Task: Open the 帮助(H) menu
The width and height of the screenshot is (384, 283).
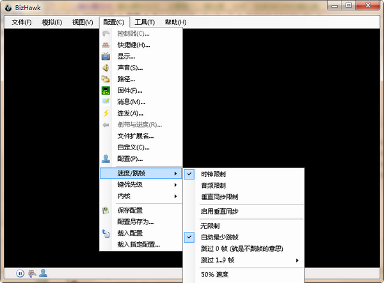Action: (x=175, y=22)
